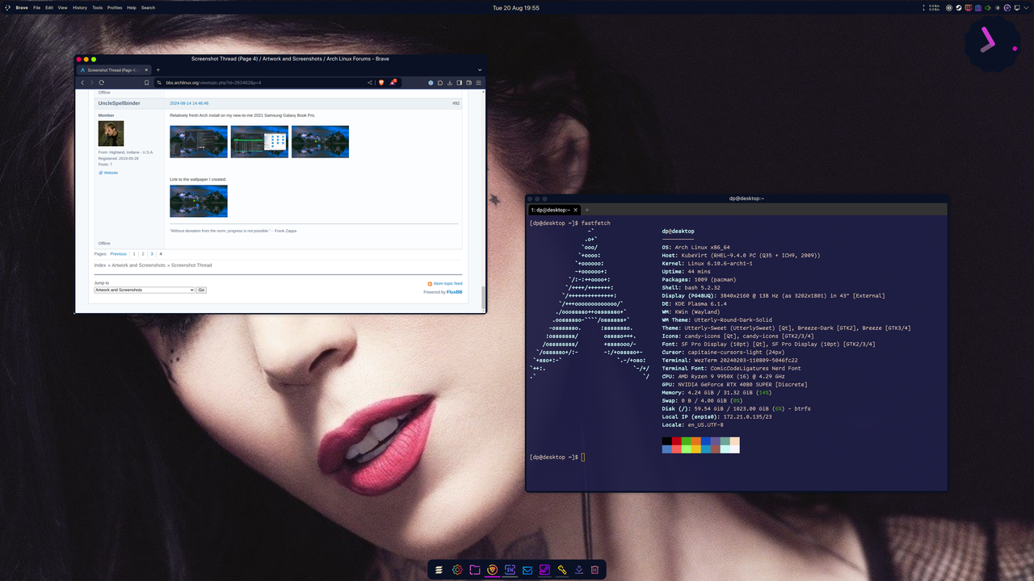Open the wallpaper link thumbnail
1034x581 pixels.
pos(199,201)
